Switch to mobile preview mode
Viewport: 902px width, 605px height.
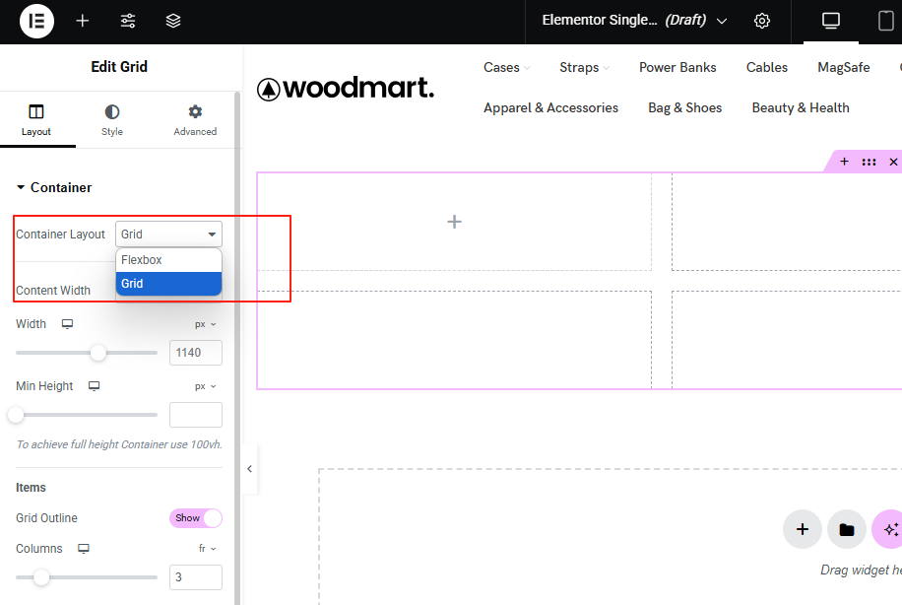(x=886, y=21)
